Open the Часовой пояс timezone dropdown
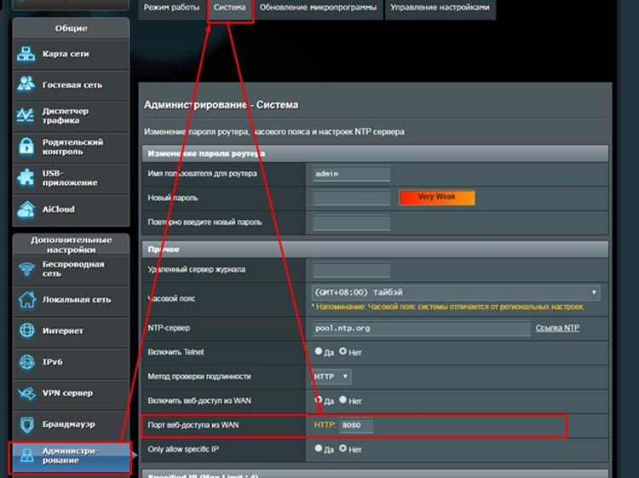 click(456, 292)
